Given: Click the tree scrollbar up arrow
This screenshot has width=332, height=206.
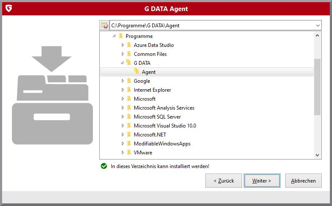Looking at the screenshot, I should coord(317,35).
